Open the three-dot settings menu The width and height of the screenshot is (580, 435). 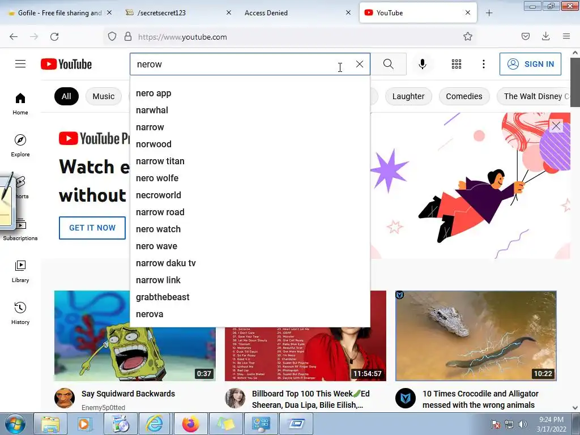484,64
